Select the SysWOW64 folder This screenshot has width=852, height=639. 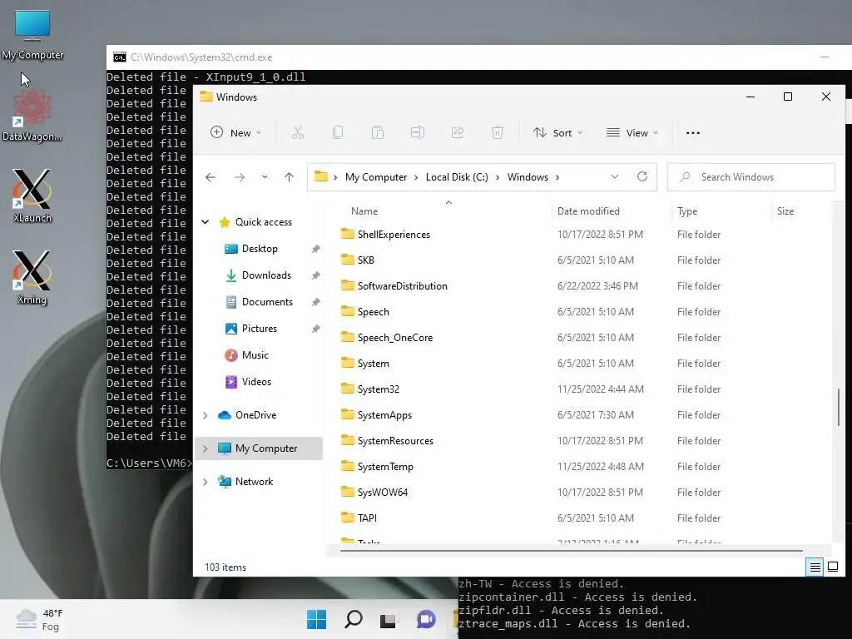[x=383, y=493]
